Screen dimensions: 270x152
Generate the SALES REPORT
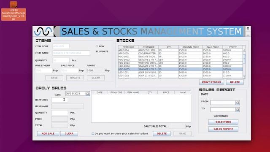pyautogui.click(x=223, y=129)
